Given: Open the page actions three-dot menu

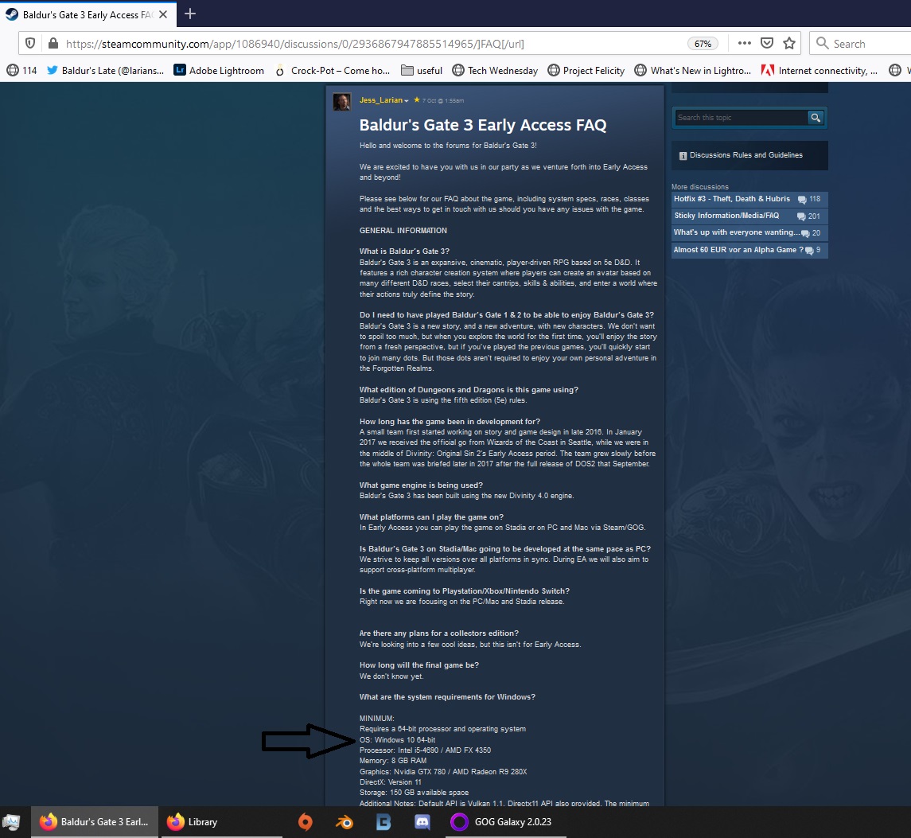Looking at the screenshot, I should coord(744,43).
